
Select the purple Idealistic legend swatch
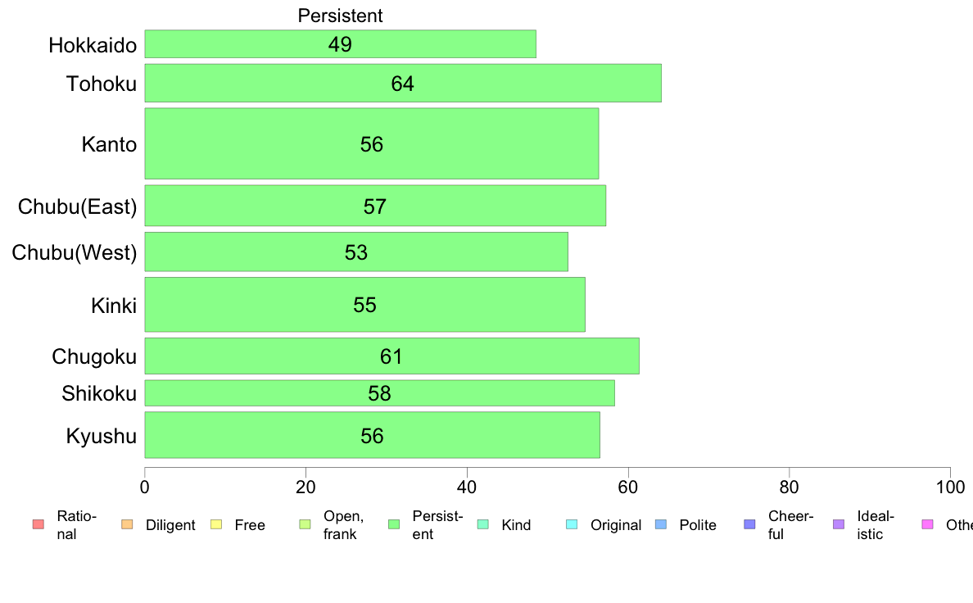(839, 524)
